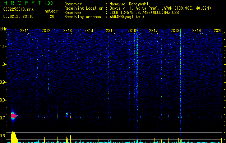
Task: Click the Receiving antenna label
Action: 83,17
